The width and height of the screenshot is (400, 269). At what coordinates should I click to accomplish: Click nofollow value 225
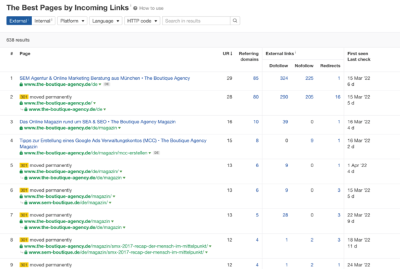309,78
